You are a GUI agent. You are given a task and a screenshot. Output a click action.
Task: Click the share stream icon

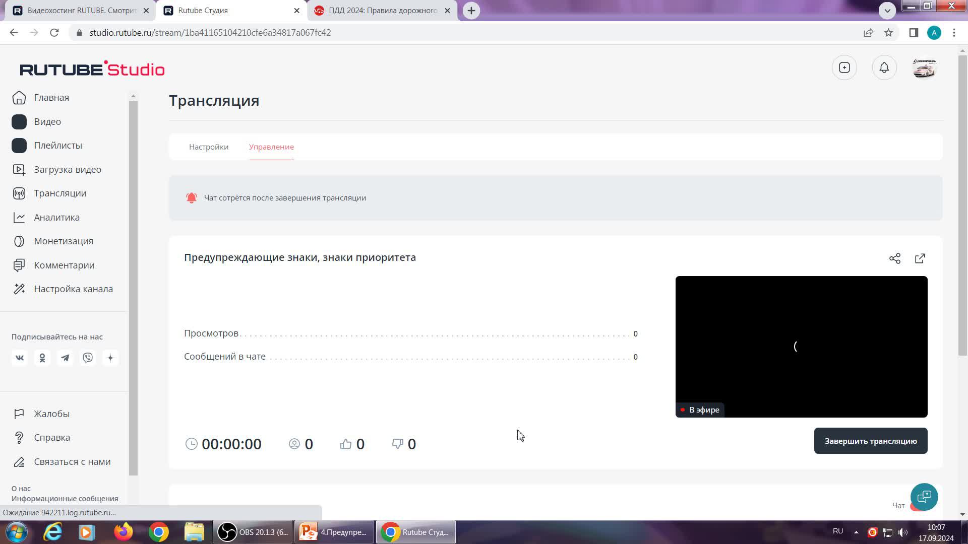[x=894, y=258]
